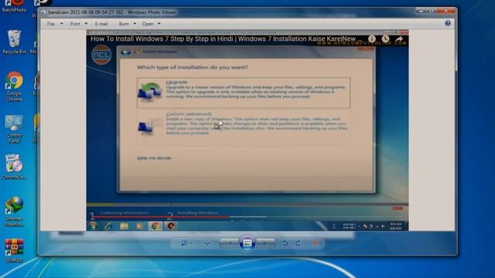Select the Upgrade installation option
This screenshot has height=278, width=495.
[x=244, y=93]
